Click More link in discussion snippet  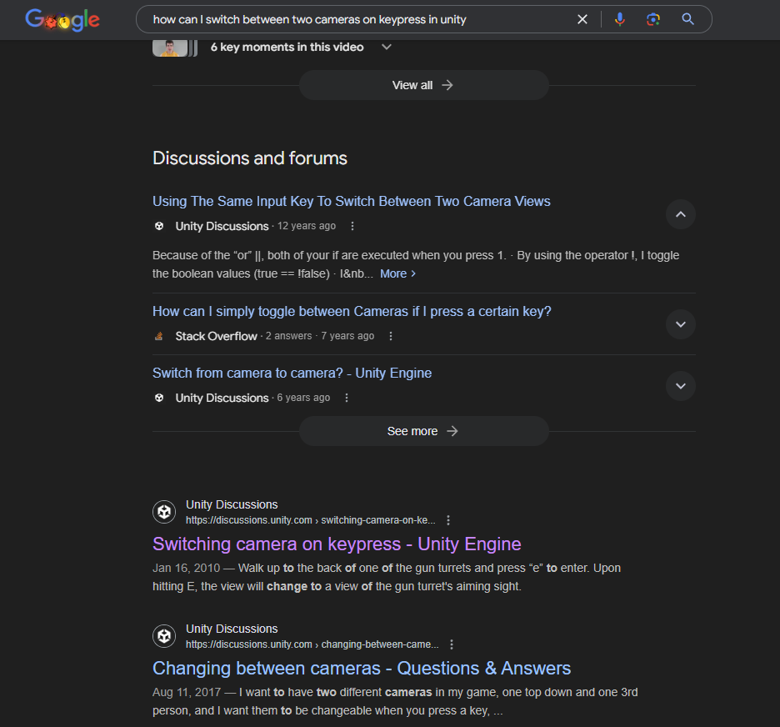[397, 273]
